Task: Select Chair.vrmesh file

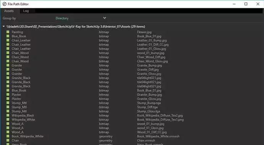Action: pos(146,140)
